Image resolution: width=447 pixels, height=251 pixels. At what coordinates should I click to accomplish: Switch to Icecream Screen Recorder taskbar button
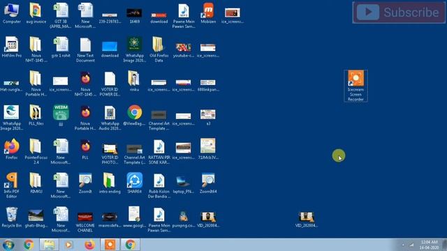pos(110,245)
